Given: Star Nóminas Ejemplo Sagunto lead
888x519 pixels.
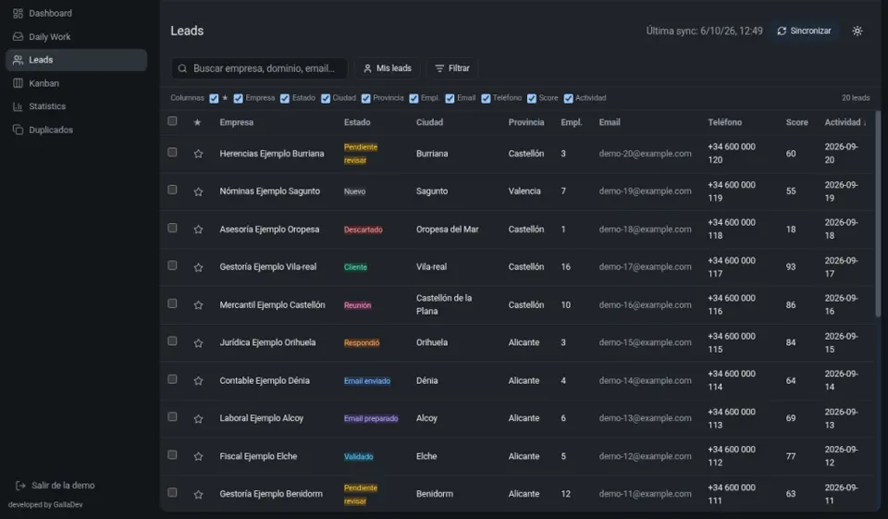Looking at the screenshot, I should click(198, 192).
